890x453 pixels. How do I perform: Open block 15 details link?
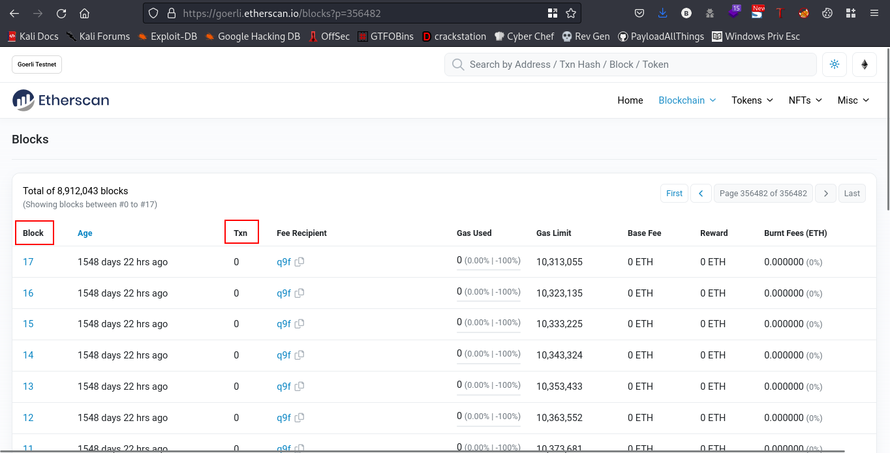(x=28, y=324)
